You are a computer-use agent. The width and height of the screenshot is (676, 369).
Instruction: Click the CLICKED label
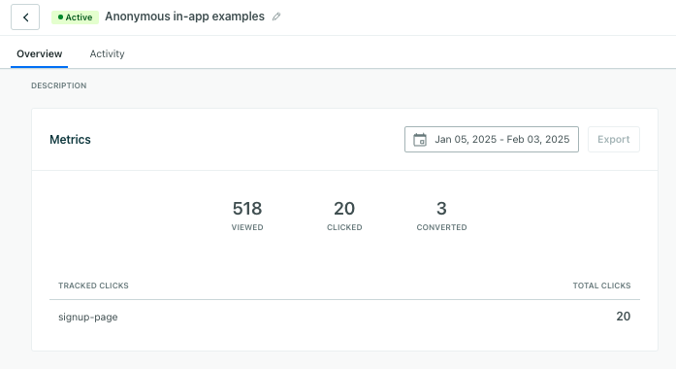click(344, 227)
